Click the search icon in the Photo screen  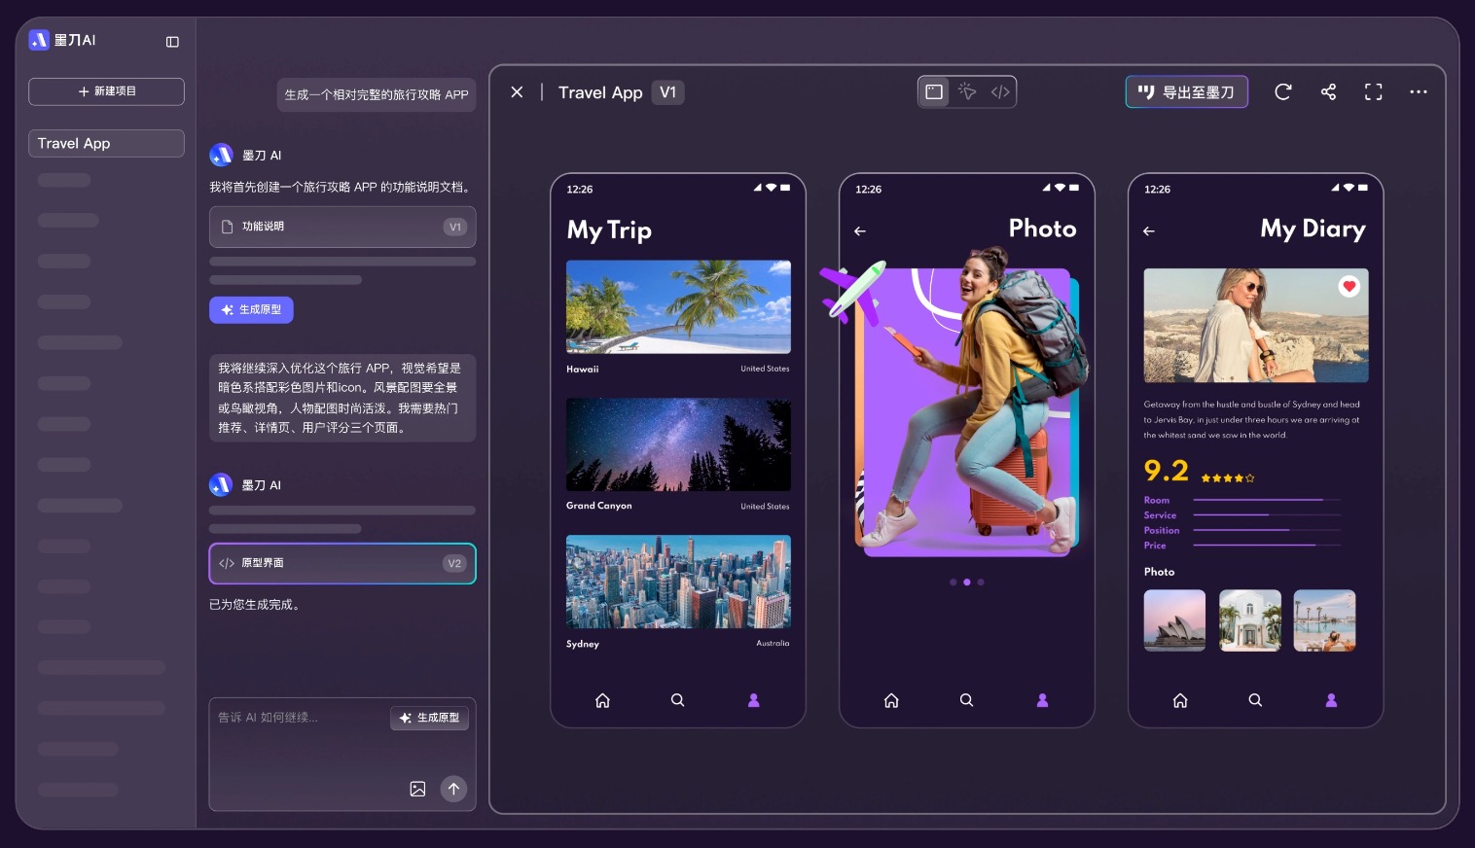click(966, 700)
